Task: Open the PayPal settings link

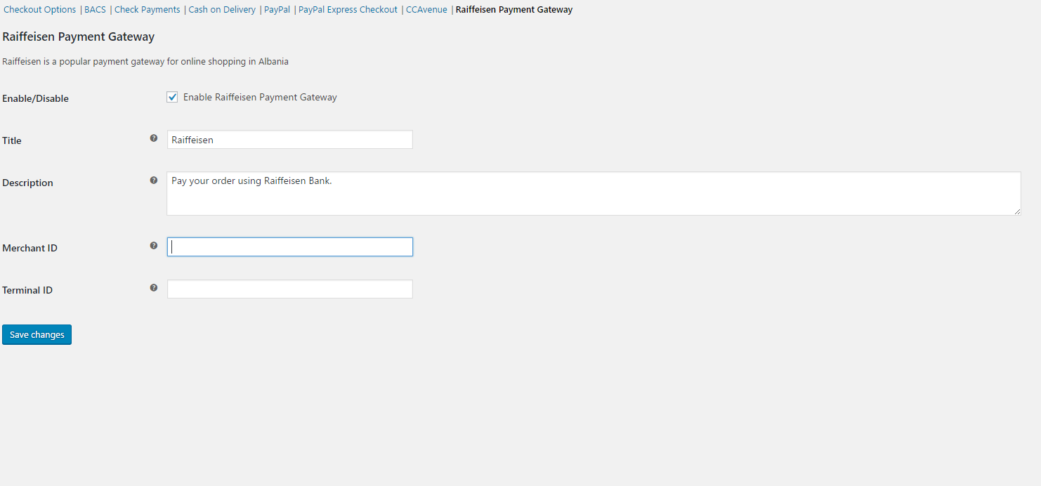Action: click(x=277, y=10)
